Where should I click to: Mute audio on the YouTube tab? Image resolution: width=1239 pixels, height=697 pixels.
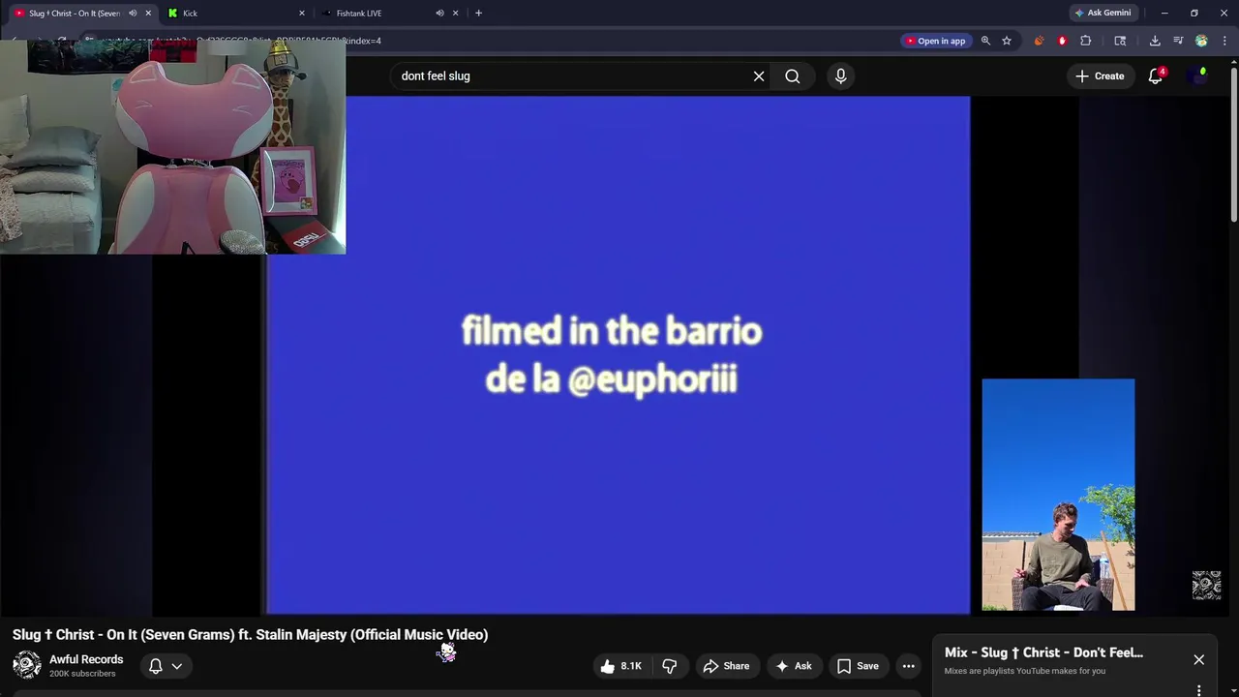pyautogui.click(x=133, y=13)
